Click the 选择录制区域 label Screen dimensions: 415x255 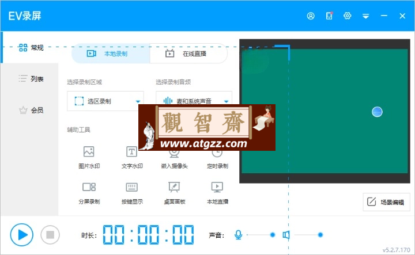(84, 82)
